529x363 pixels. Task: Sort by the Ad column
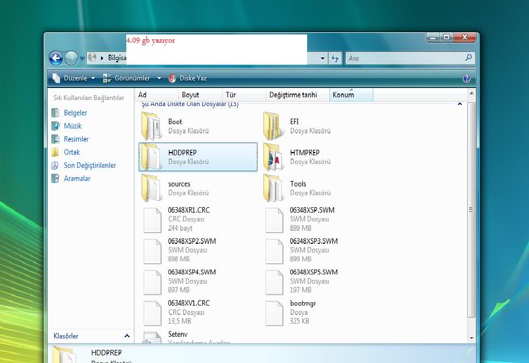pos(156,95)
